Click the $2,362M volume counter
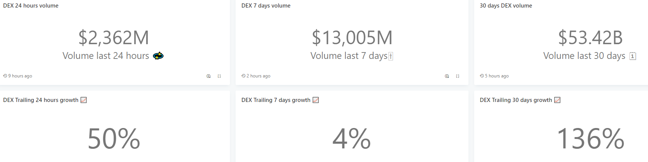Viewport: 648px width, 162px height. coord(114,38)
